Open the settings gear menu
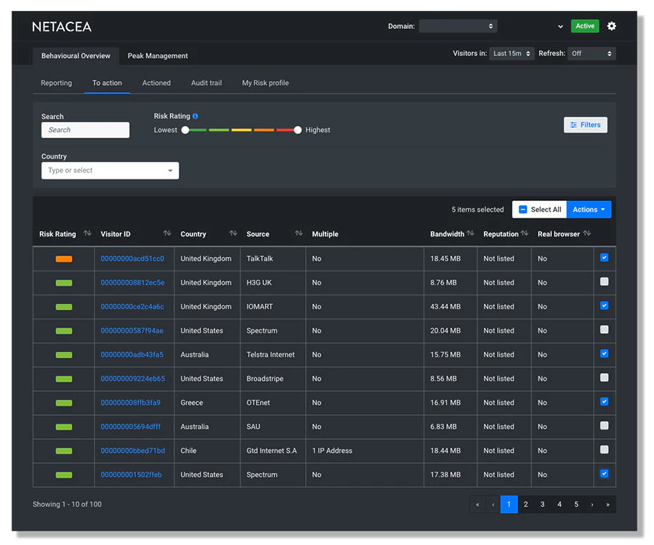Viewport: 654px width, 545px height. (x=611, y=26)
